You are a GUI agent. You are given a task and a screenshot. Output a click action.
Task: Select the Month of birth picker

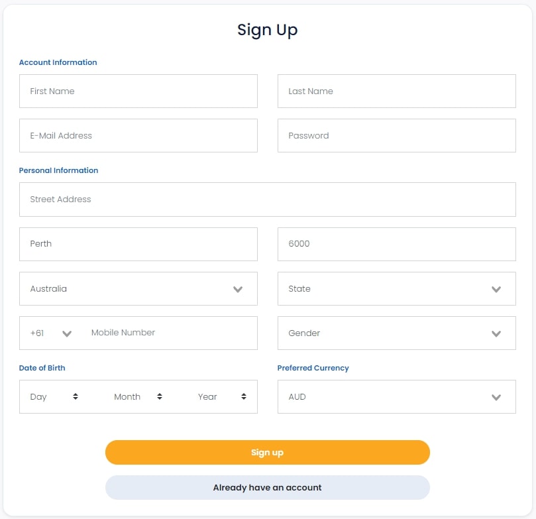click(x=138, y=397)
